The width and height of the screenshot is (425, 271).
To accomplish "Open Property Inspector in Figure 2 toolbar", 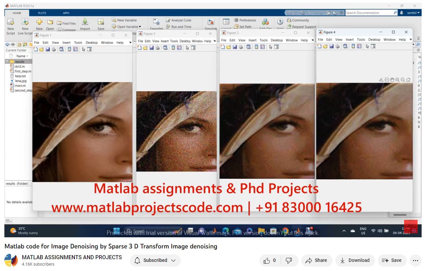I will 193,48.
